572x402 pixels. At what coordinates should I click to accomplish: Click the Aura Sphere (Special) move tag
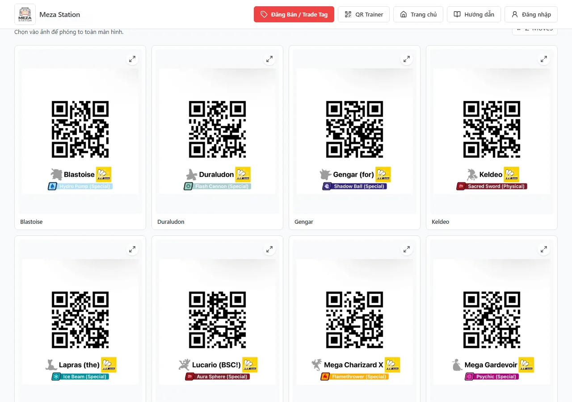[x=218, y=377]
